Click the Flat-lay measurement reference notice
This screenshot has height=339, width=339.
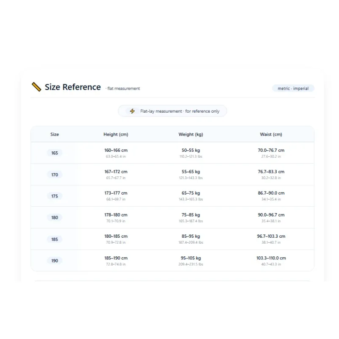click(172, 111)
